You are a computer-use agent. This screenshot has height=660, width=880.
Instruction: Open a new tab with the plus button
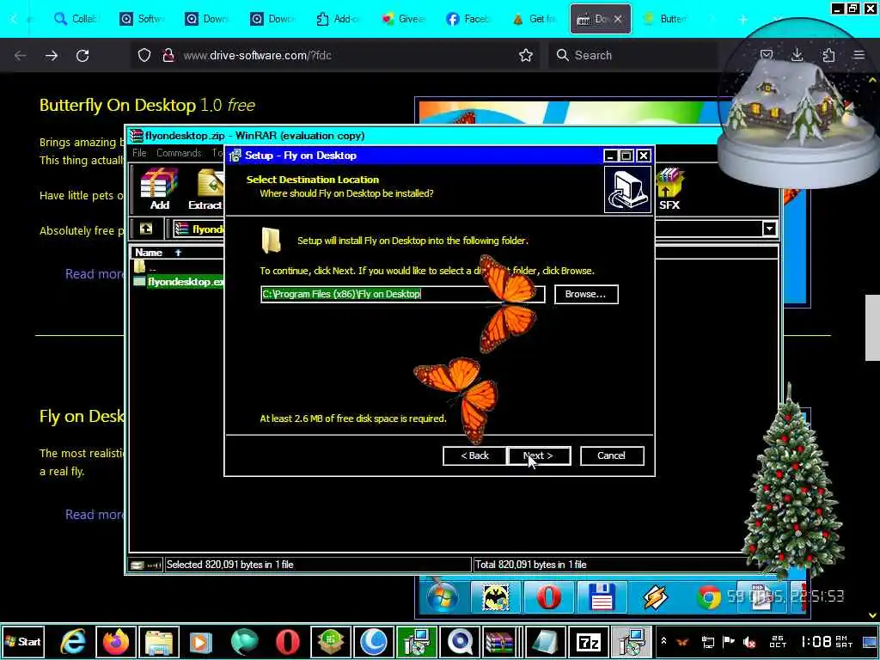[743, 19]
